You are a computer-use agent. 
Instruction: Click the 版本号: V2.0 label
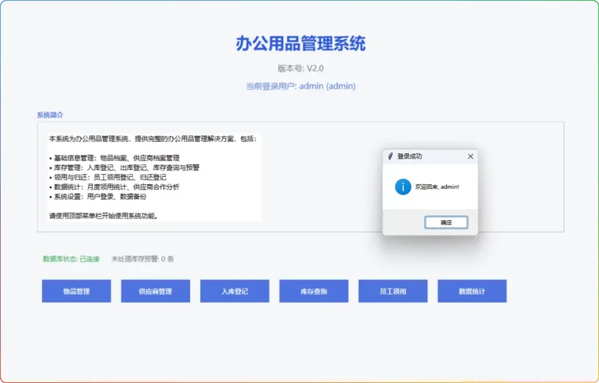(x=300, y=68)
